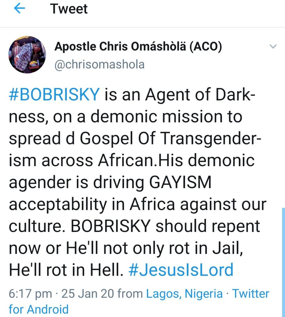Image resolution: width=285 pixels, height=317 pixels.
Task: Open Apostle Chris Omáshòlä's profile picture
Action: pos(27,55)
